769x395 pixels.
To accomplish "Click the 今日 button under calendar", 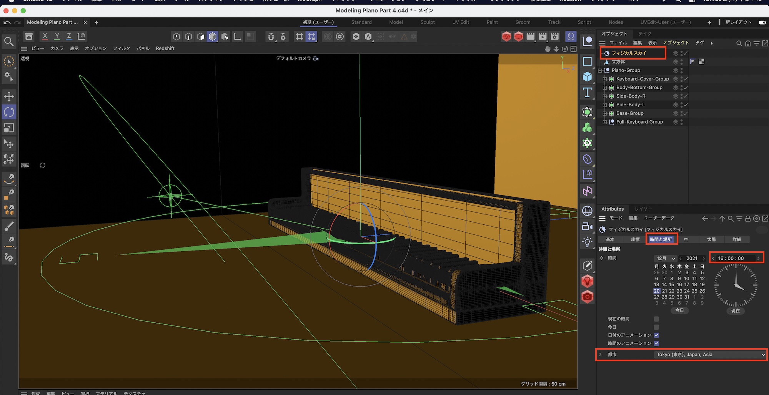I will 679,310.
